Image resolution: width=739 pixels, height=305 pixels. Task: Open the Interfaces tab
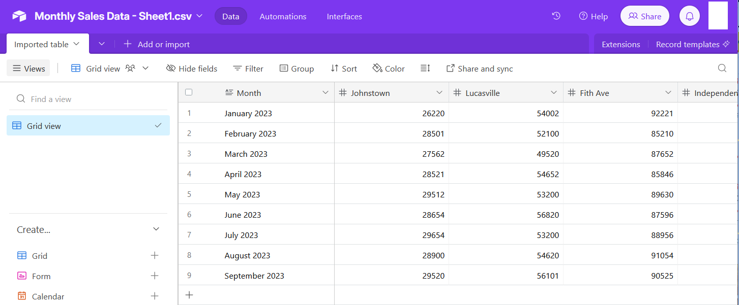344,16
